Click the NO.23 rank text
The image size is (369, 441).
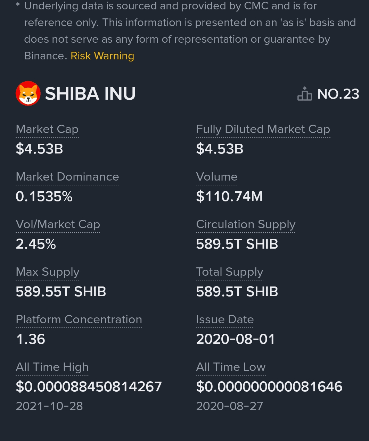pyautogui.click(x=338, y=94)
